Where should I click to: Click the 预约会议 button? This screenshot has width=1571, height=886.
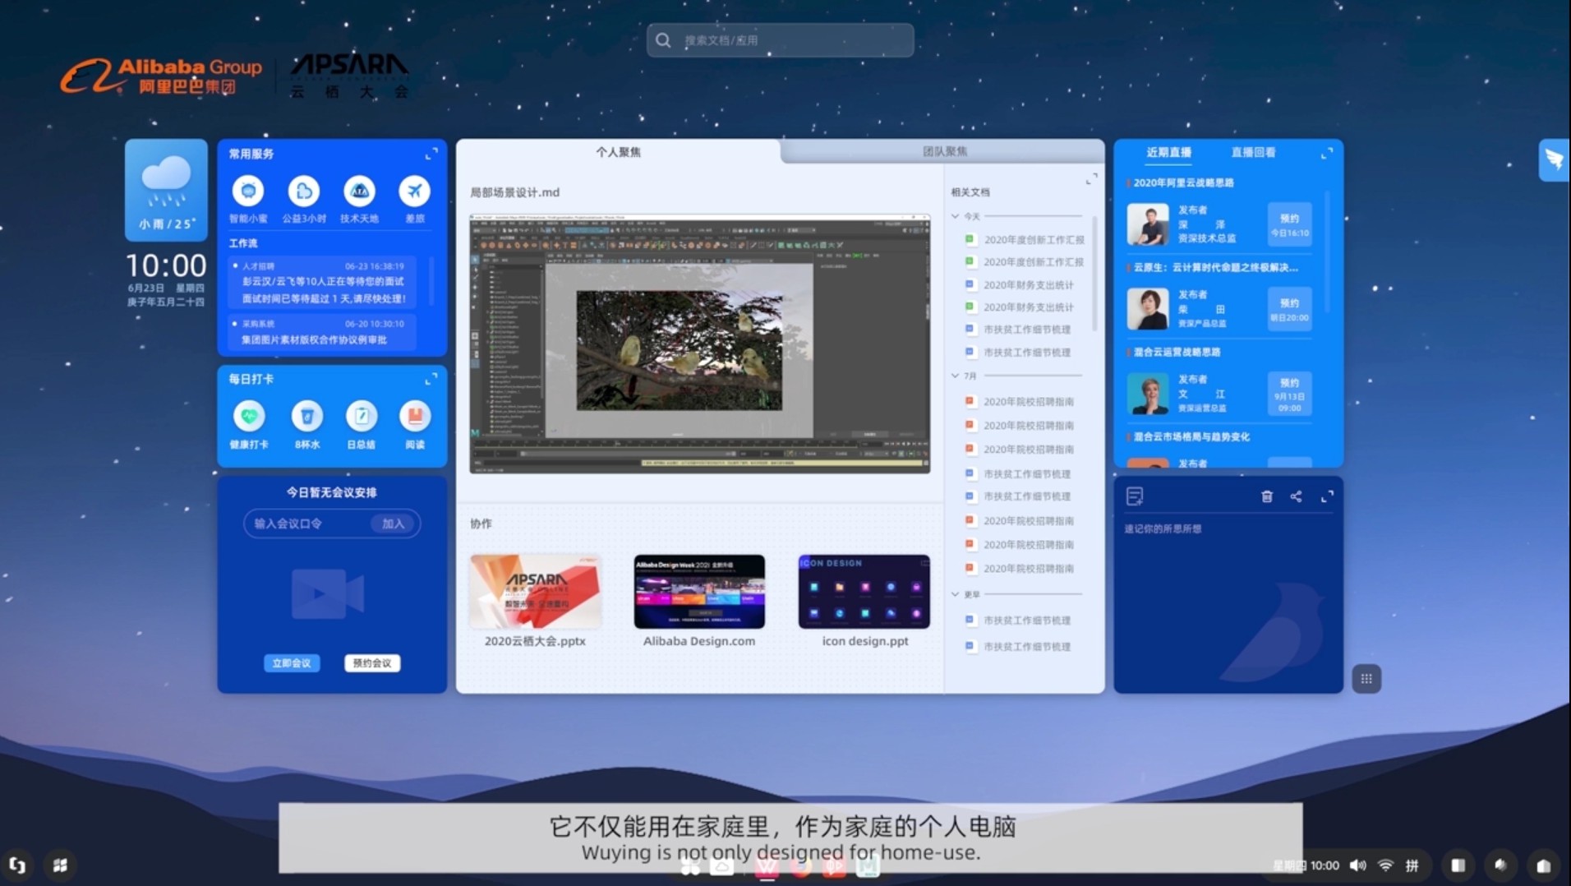[372, 663]
